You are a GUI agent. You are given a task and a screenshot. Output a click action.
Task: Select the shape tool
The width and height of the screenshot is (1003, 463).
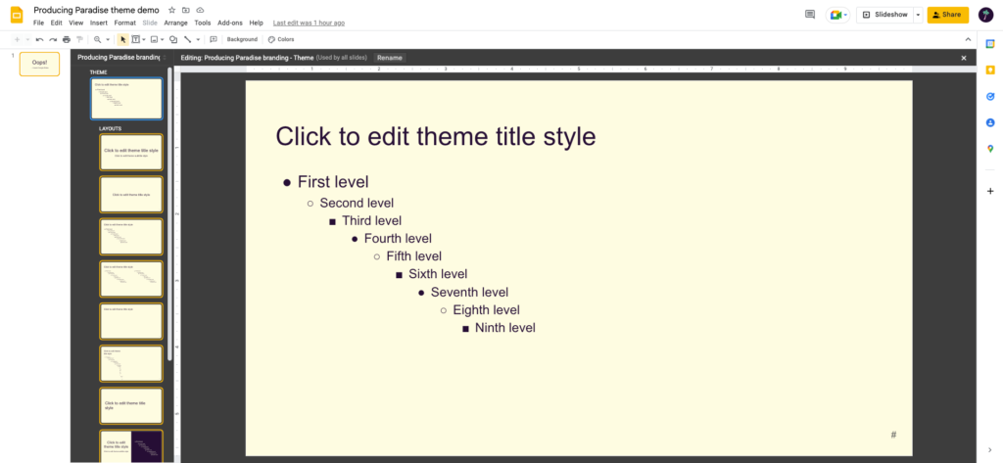pyautogui.click(x=172, y=40)
